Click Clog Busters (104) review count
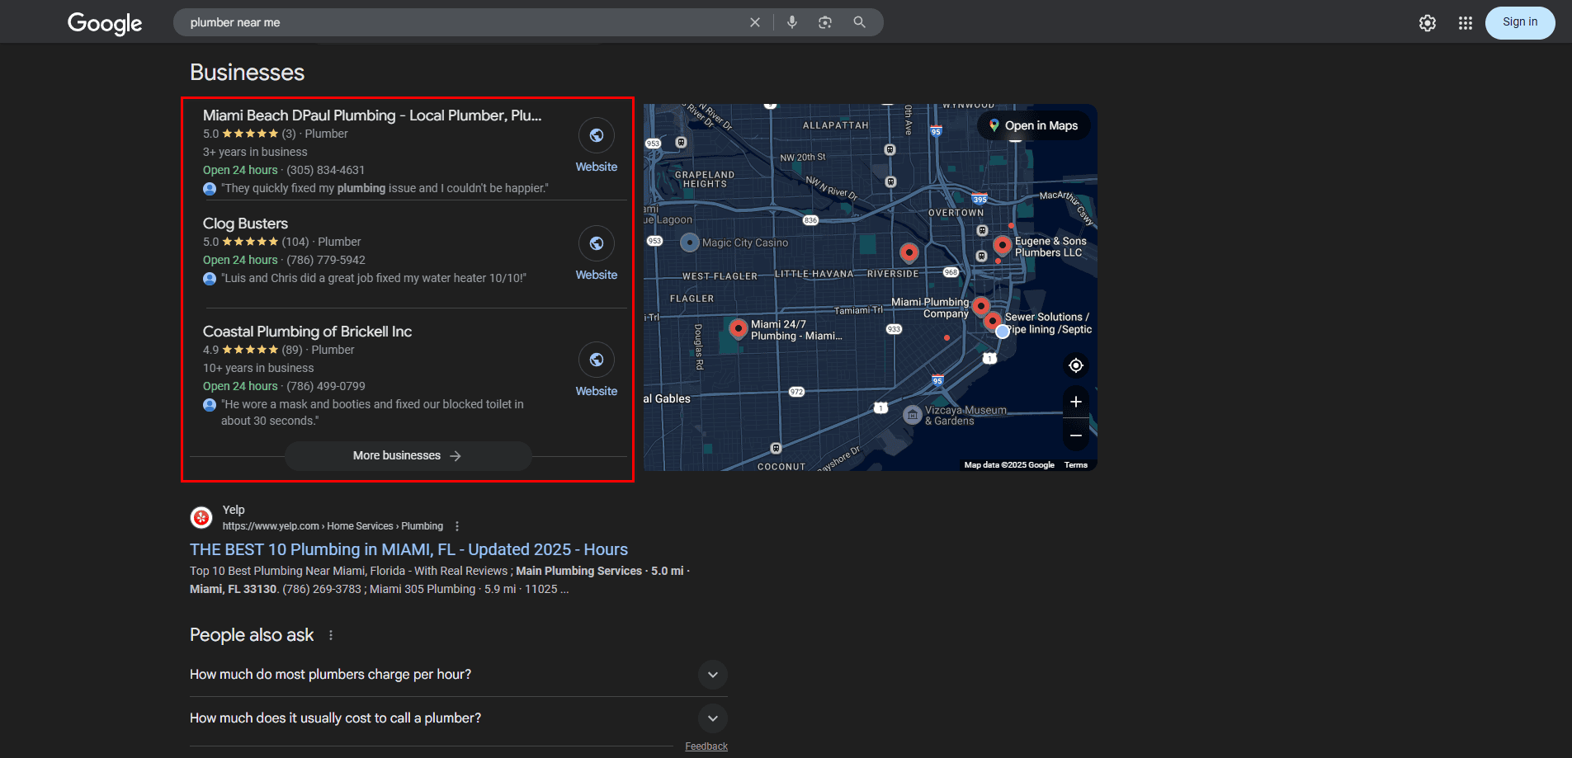Screen dimensions: 1572x758 295,242
